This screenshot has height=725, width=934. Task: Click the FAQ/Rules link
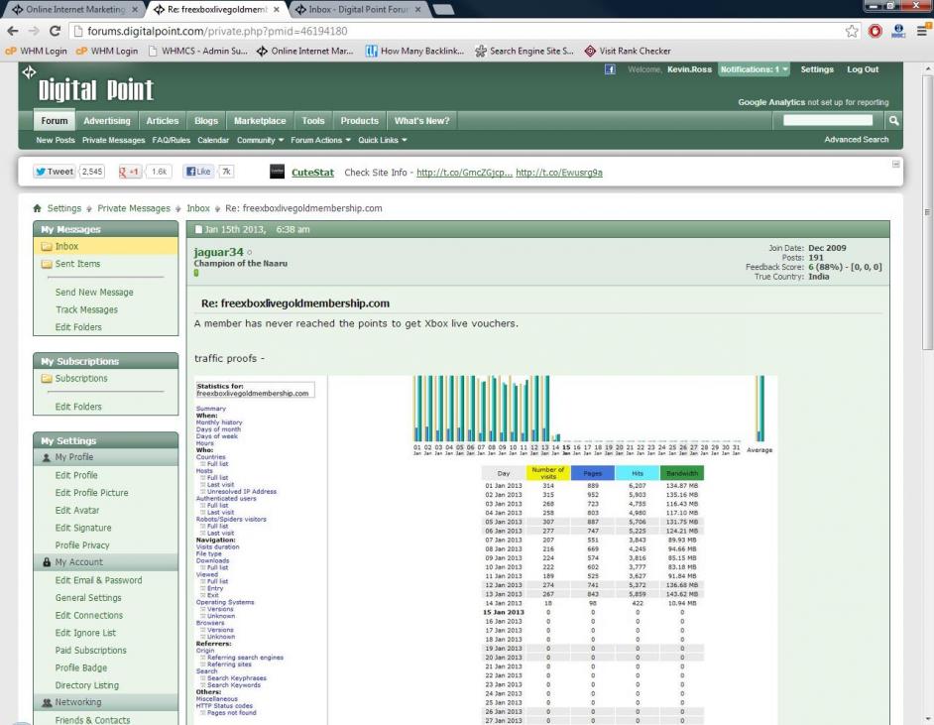coord(171,140)
